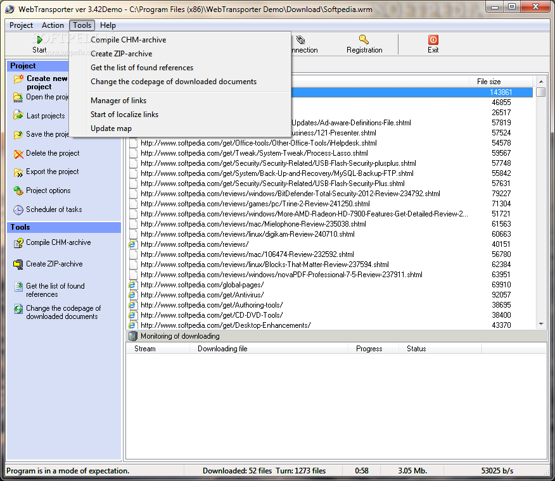Click the IE icon beside global-pages/ URL
Image resolution: width=555 pixels, height=481 pixels.
pyautogui.click(x=132, y=285)
